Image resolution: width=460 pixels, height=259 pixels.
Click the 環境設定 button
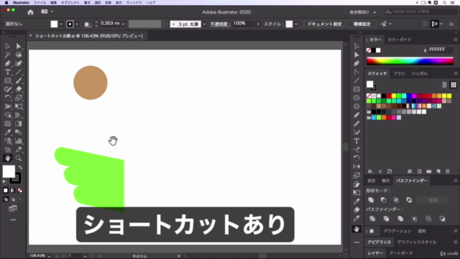[x=362, y=24]
